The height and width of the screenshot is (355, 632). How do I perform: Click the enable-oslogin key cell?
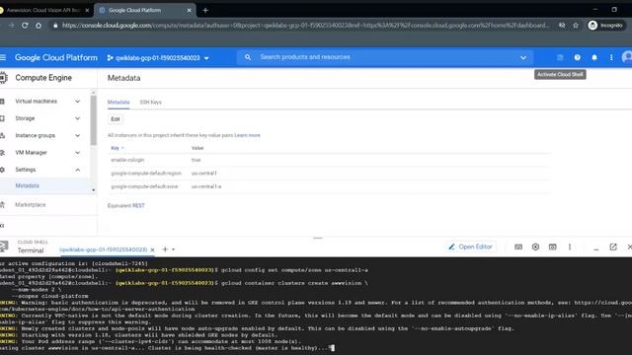(x=127, y=160)
